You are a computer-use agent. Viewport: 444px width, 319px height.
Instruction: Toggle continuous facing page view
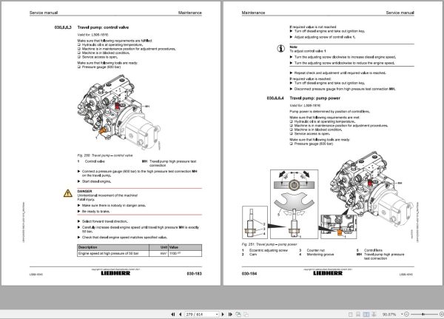point(374,314)
